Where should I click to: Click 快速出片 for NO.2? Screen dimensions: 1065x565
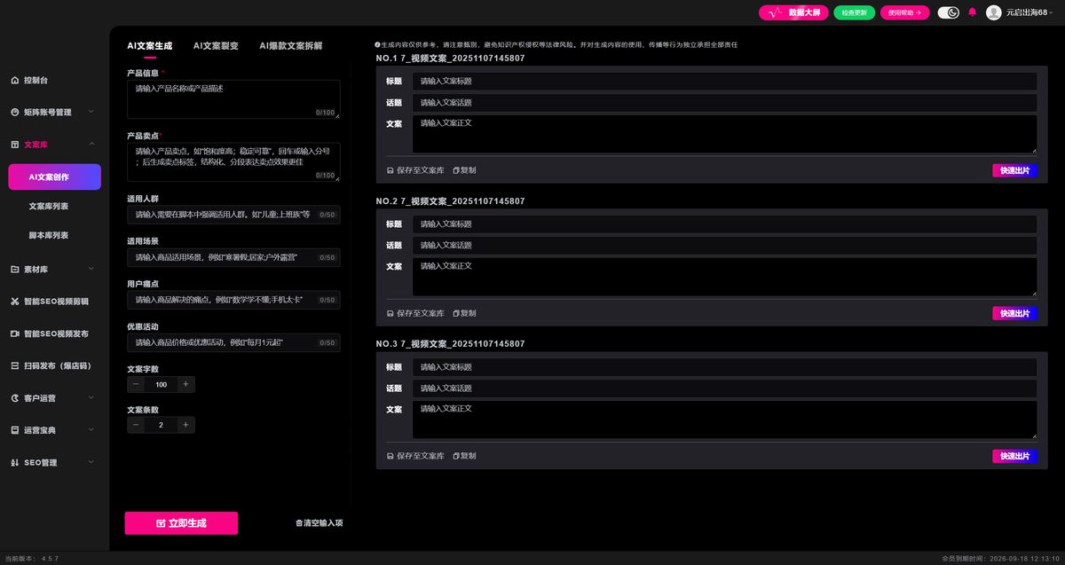[x=1014, y=313]
